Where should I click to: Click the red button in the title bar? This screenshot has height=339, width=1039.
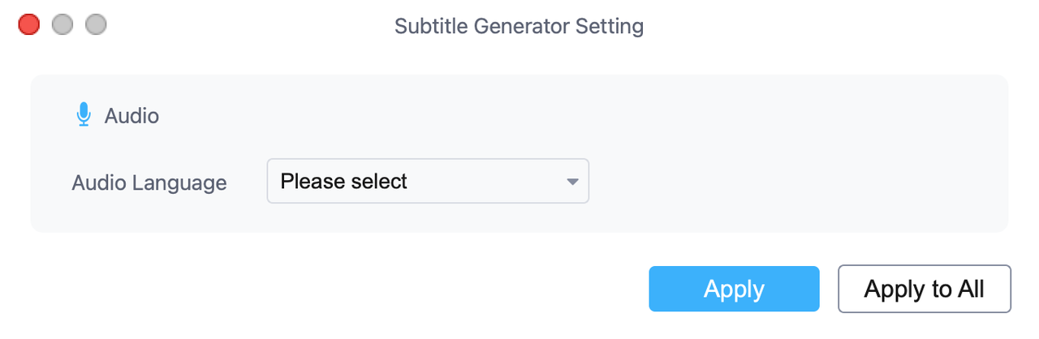[29, 24]
